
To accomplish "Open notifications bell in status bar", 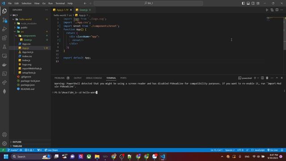I will (282, 150).
